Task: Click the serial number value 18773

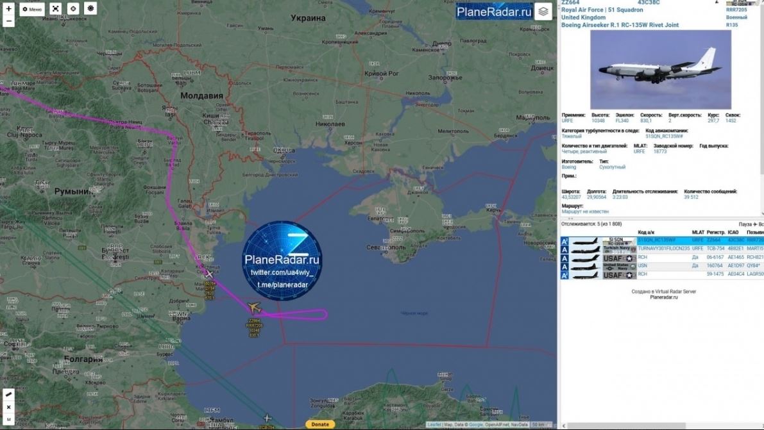Action: point(659,151)
